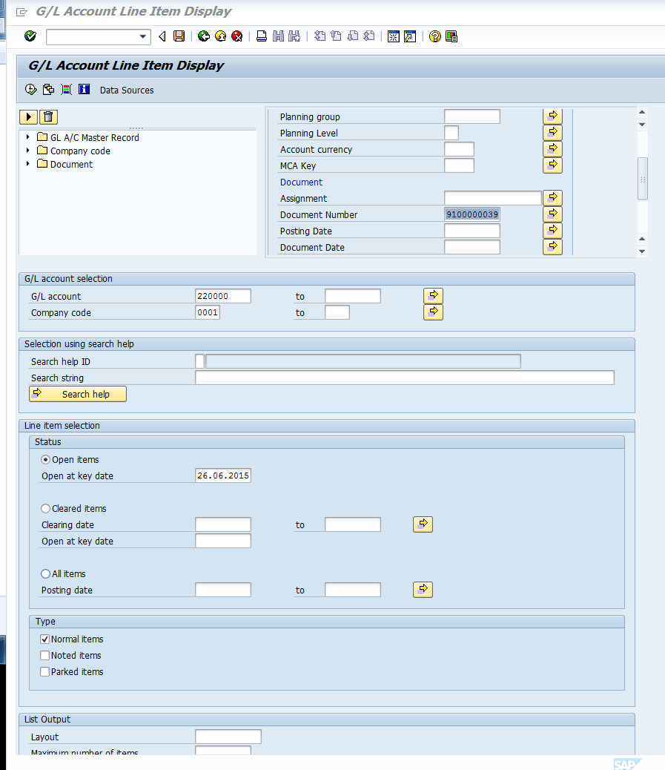Click the Search help ID checkbox field
This screenshot has height=770, width=665.
tap(199, 361)
